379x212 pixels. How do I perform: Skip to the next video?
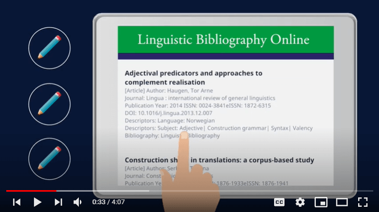58,202
